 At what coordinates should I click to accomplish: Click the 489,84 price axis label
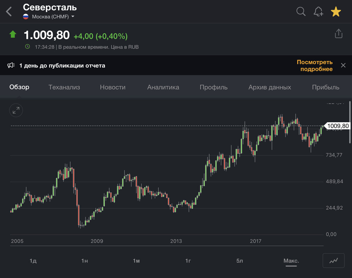(x=334, y=182)
